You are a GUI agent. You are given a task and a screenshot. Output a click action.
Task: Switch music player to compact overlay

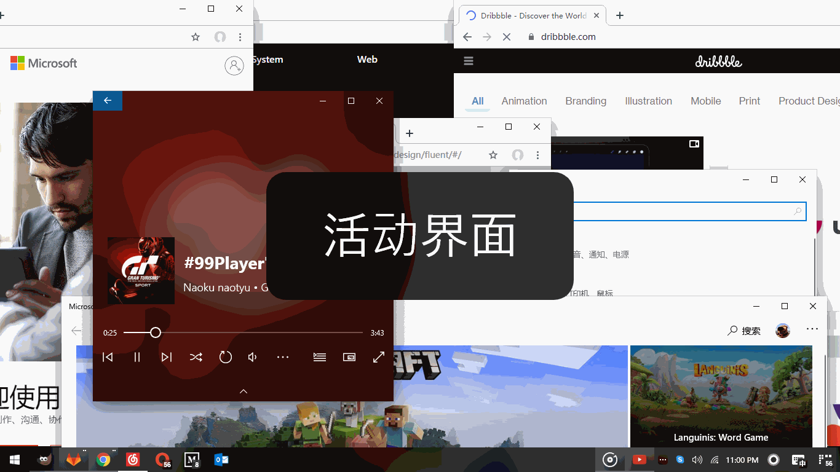click(349, 357)
